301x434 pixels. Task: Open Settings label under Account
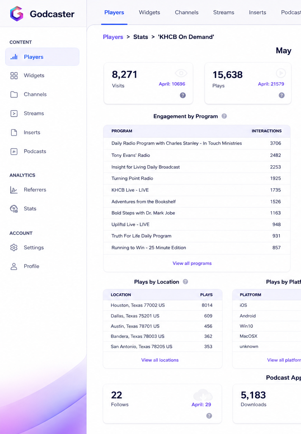click(34, 248)
